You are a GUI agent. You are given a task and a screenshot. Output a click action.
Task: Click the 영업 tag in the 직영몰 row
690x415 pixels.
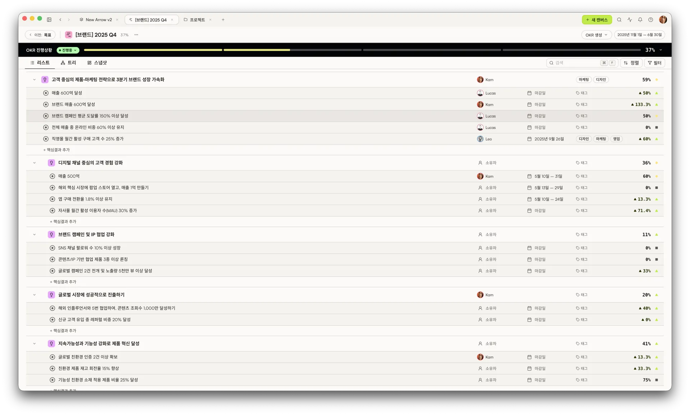(616, 139)
